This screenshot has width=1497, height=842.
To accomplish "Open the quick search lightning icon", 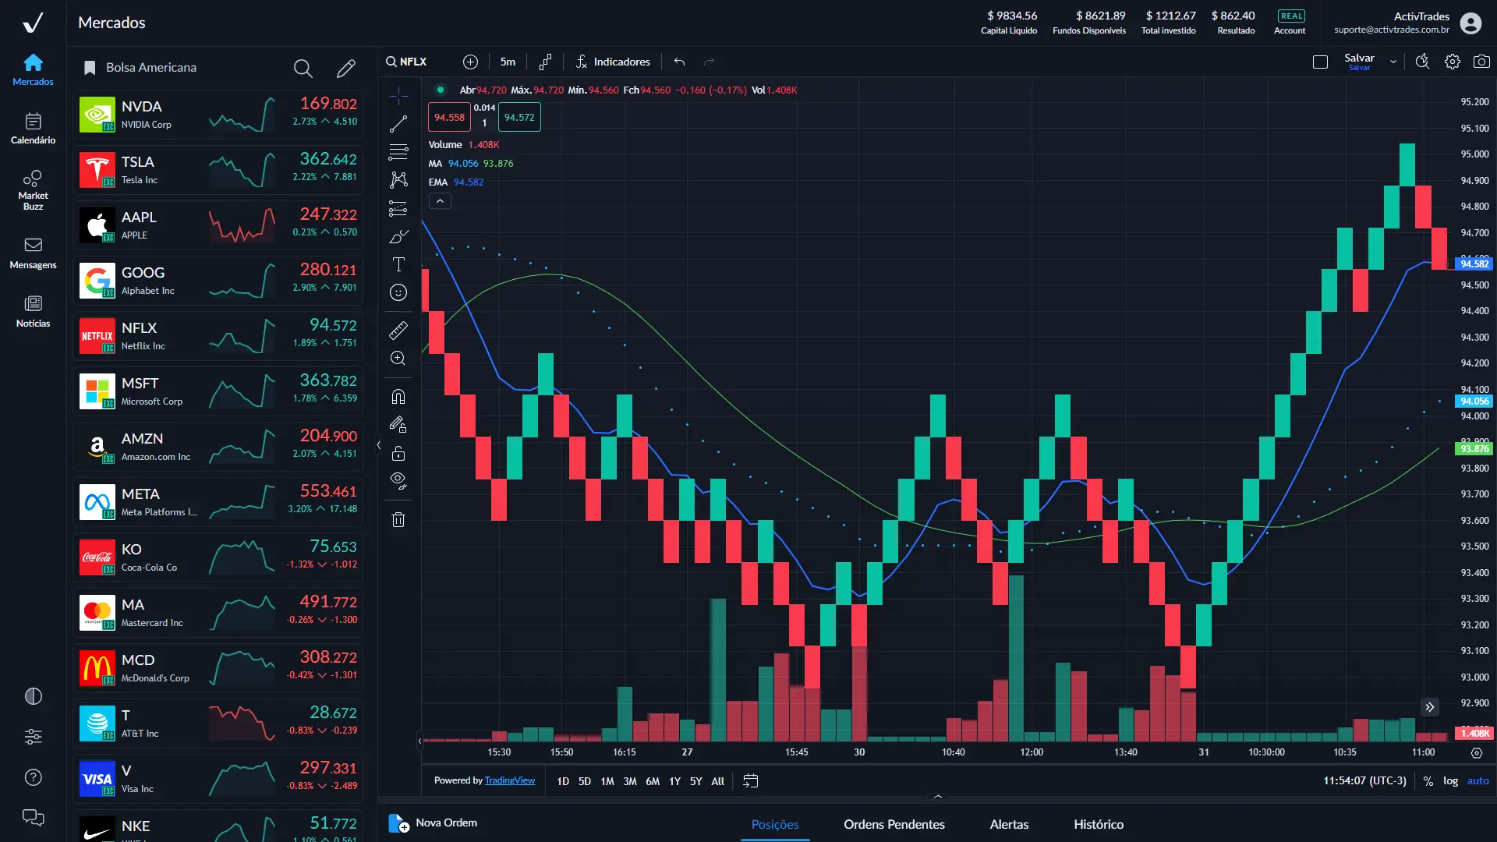I will click(1423, 62).
